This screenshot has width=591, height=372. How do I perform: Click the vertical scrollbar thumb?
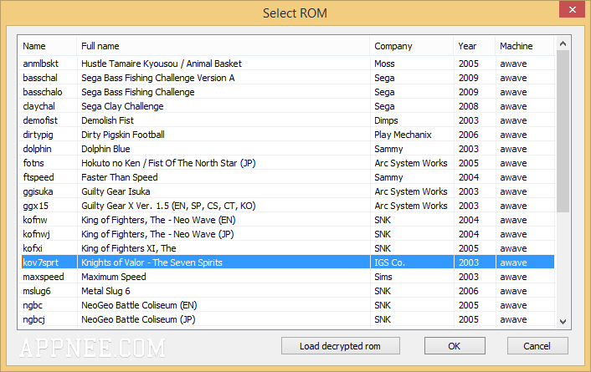click(563, 131)
